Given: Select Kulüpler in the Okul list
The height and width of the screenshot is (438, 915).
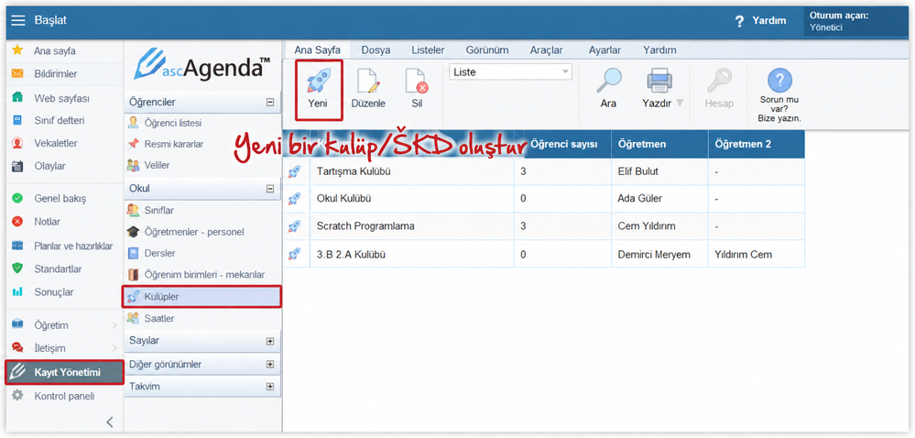Looking at the screenshot, I should tap(202, 297).
